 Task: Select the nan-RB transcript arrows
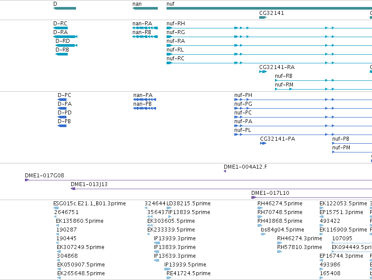coord(145,37)
